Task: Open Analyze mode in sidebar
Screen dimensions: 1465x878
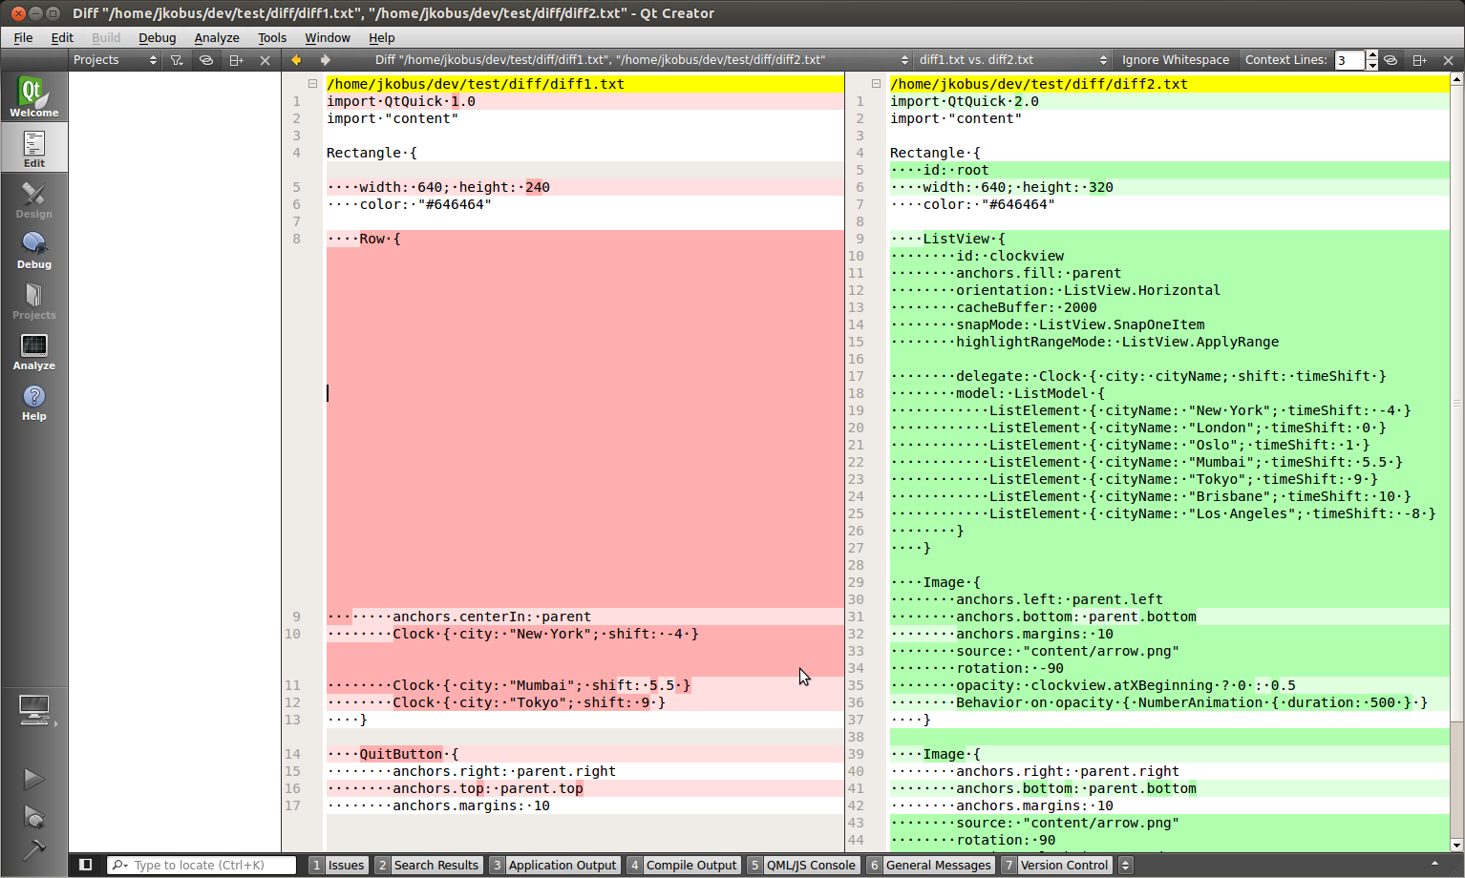Action: coord(34,351)
